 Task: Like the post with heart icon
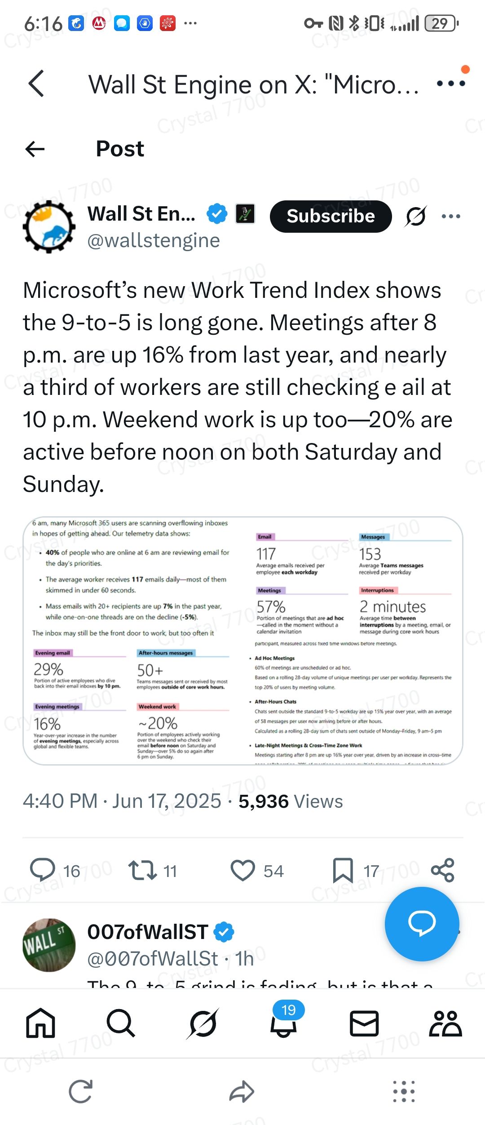[x=242, y=870]
